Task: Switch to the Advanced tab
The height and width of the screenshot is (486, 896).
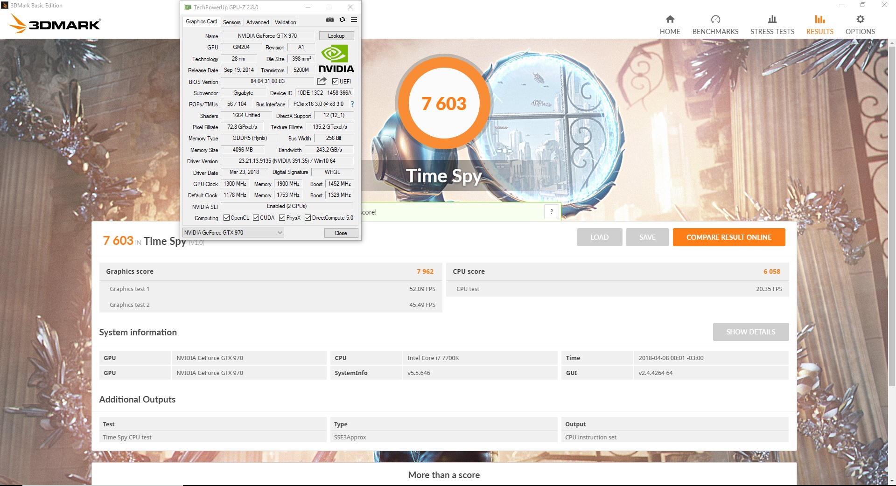Action: pos(258,22)
